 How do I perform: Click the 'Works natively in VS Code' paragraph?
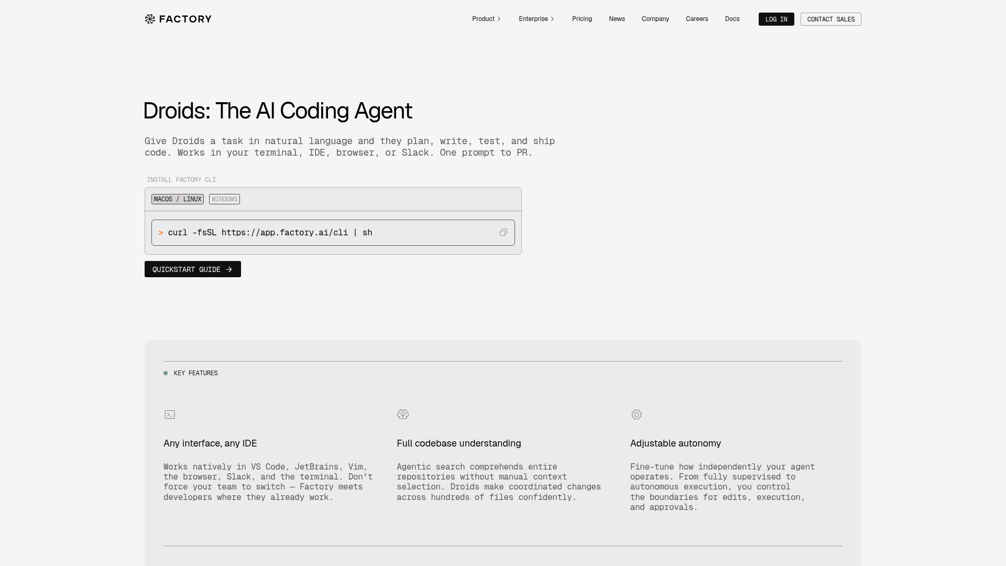pyautogui.click(x=268, y=482)
